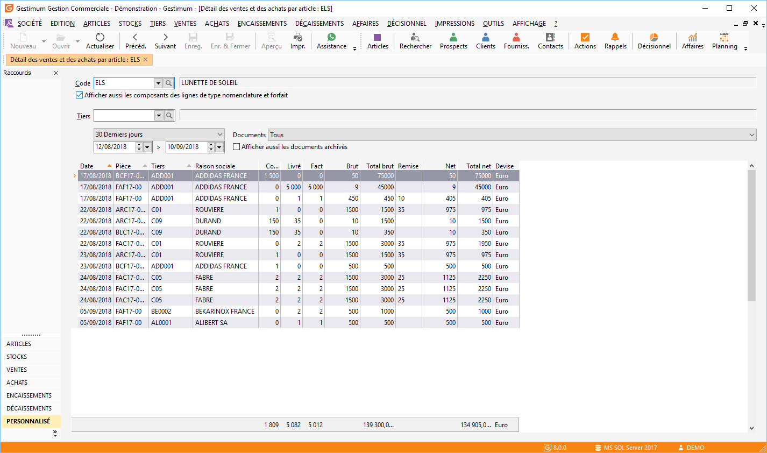Open the Aperçu preview icon
The image size is (767, 453).
click(272, 37)
